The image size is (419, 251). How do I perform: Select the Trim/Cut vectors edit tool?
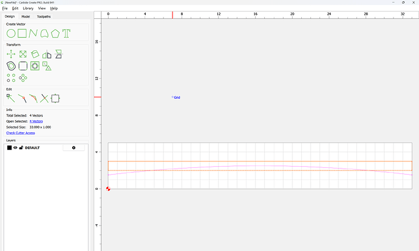tap(22, 98)
